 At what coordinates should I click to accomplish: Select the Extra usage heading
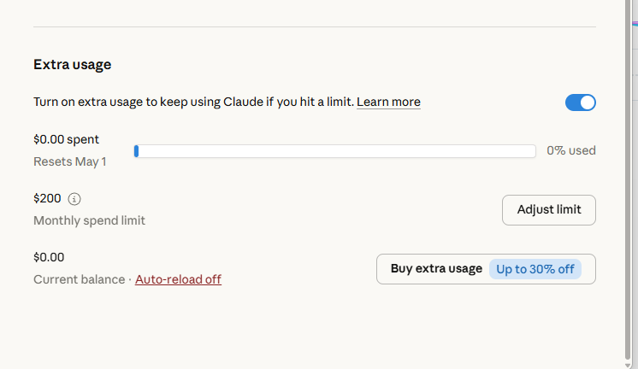73,64
